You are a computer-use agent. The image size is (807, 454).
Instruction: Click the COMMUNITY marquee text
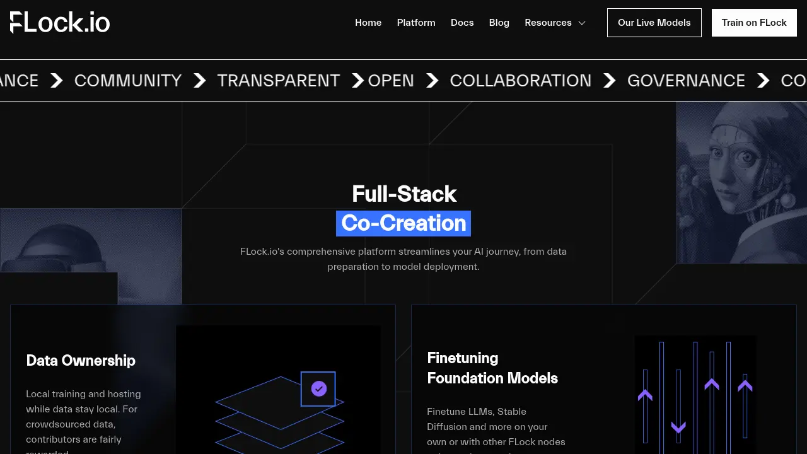point(128,81)
